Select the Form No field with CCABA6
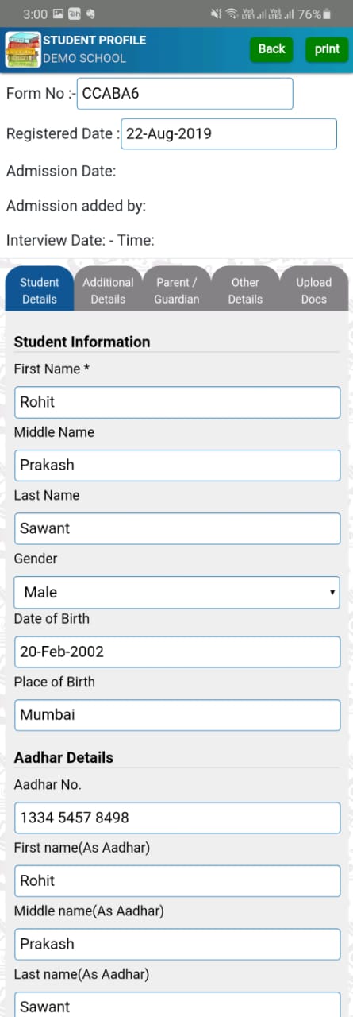353x1017 pixels. tap(185, 94)
